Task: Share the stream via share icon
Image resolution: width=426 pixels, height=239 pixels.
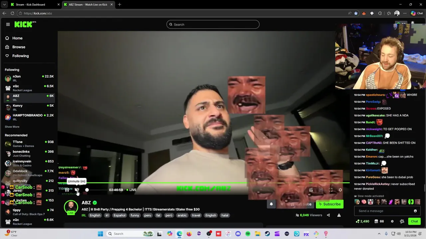Action: pyautogui.click(x=328, y=215)
